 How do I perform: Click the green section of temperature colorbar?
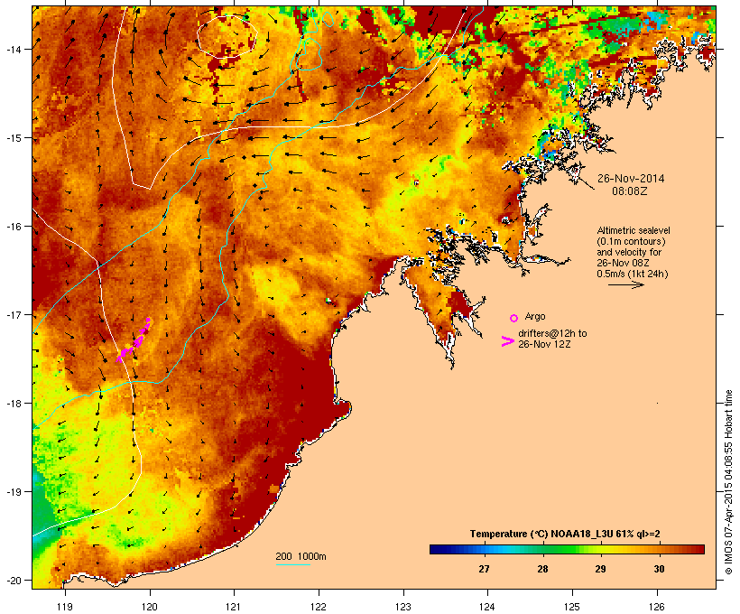pyautogui.click(x=560, y=549)
